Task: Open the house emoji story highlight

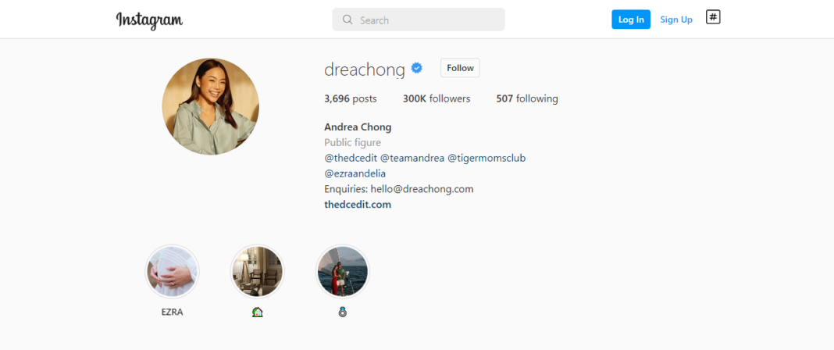Action: 258,271
